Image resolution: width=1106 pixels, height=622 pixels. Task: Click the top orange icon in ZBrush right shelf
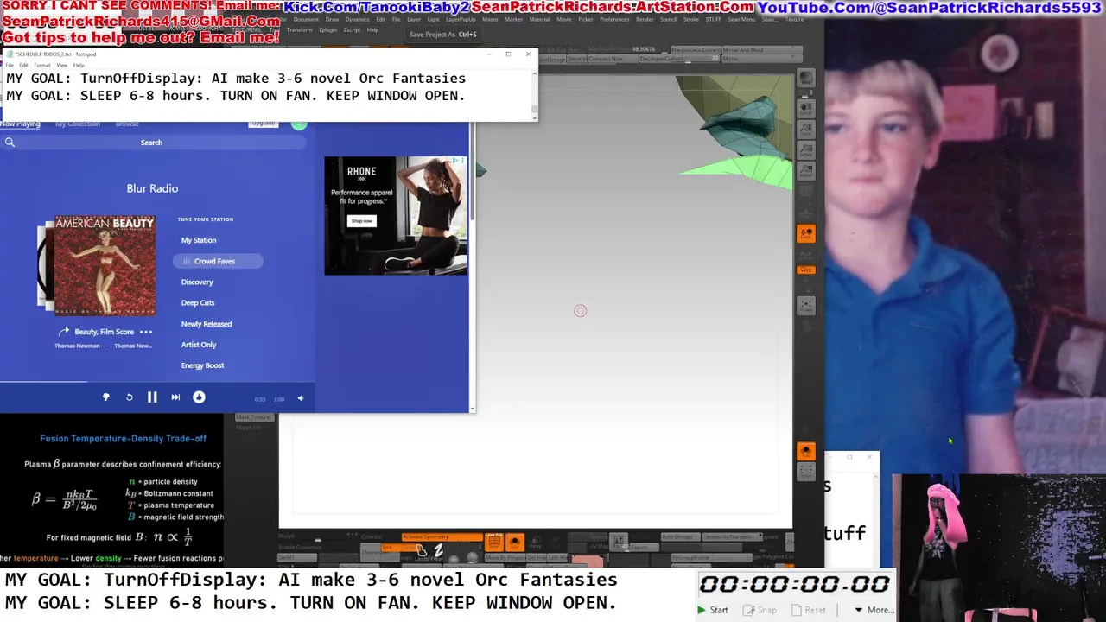point(805,234)
